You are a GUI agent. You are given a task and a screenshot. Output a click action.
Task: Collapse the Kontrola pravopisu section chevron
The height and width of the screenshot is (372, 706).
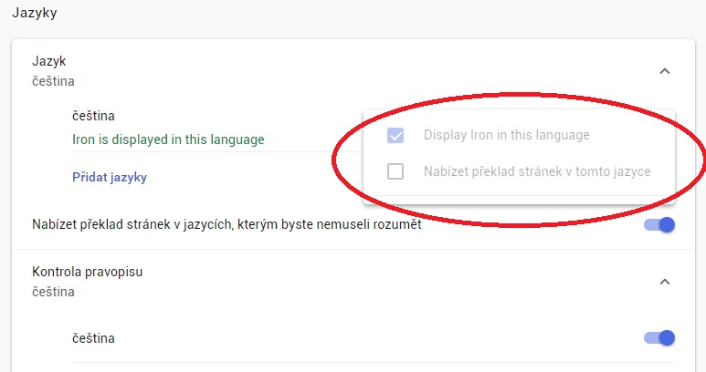(x=664, y=282)
